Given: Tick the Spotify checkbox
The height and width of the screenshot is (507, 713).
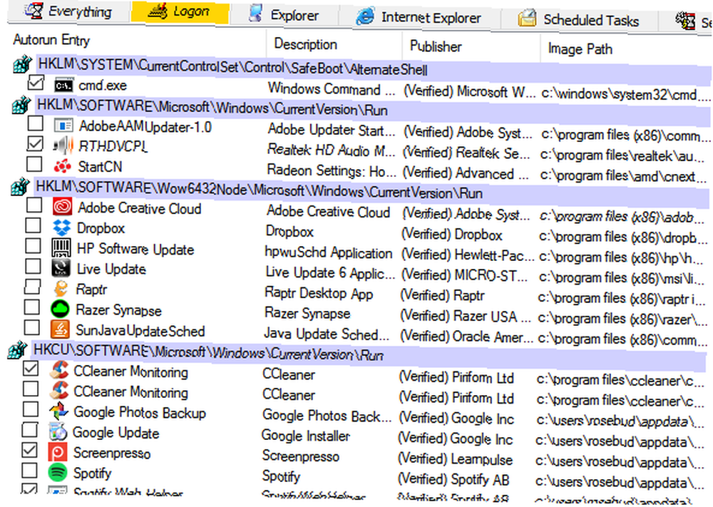Looking at the screenshot, I should pos(29,471).
